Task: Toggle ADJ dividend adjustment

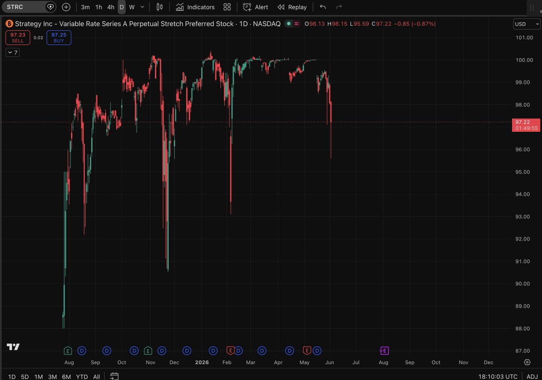Action: coord(532,376)
